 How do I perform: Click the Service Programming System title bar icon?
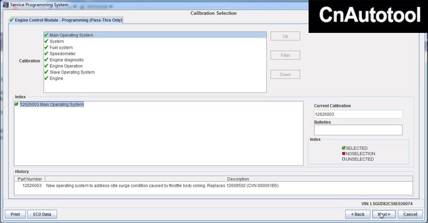point(6,5)
